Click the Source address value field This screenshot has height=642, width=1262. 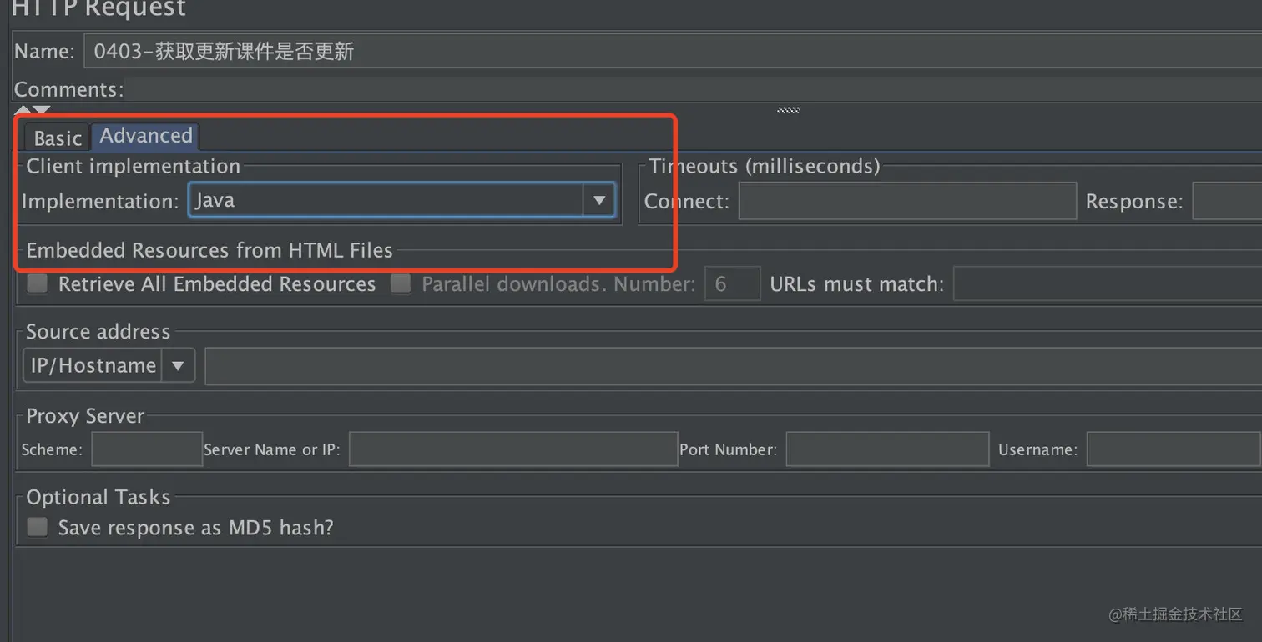tap(734, 366)
